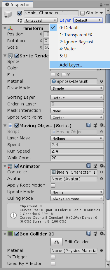Click the MovingObject script reference field
This screenshot has height=270, width=110.
pyautogui.click(x=74, y=132)
